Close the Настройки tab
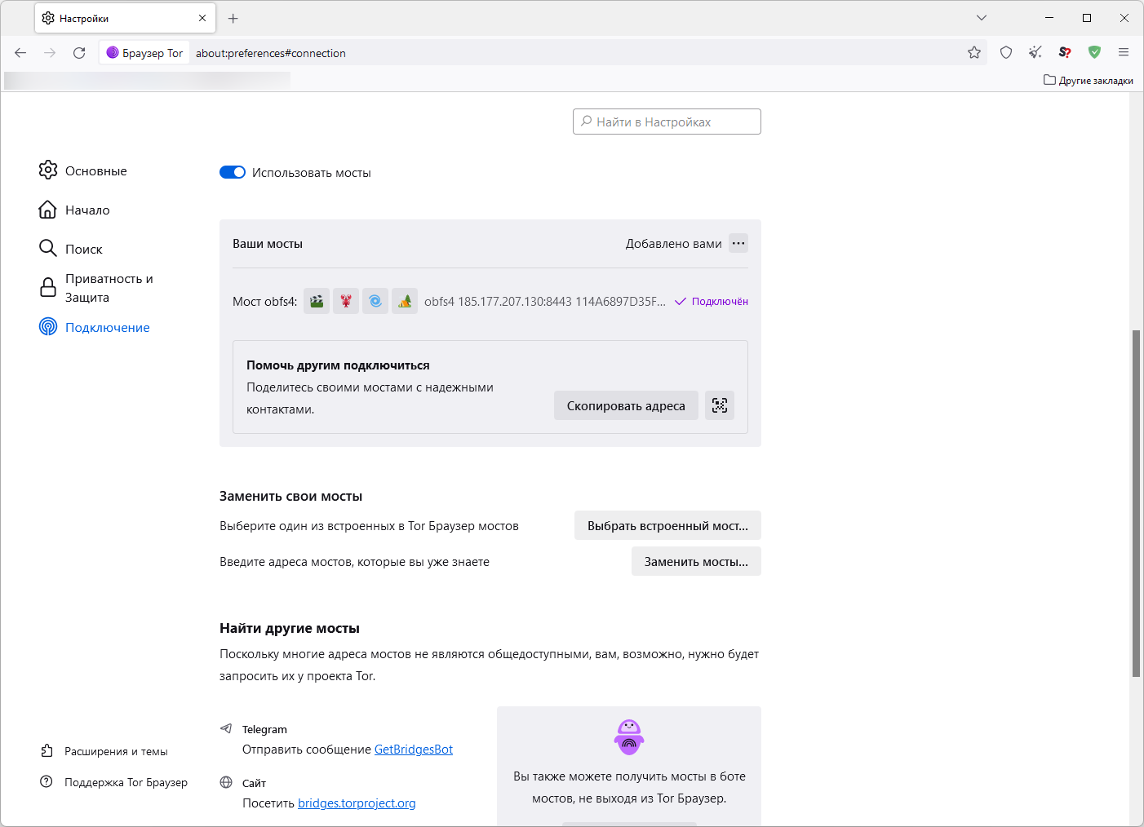 pyautogui.click(x=202, y=18)
